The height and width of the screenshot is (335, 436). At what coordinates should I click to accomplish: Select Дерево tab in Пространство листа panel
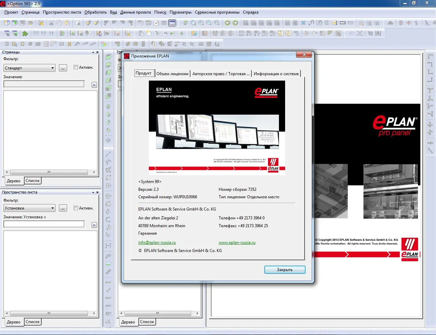point(14,322)
